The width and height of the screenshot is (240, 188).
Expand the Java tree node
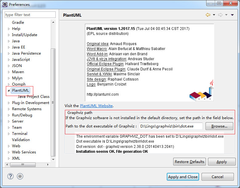tap(9, 41)
